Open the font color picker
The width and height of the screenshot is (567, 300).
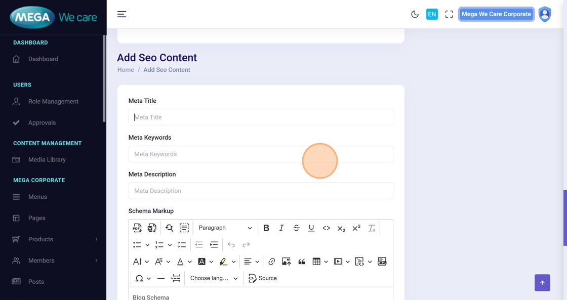pyautogui.click(x=180, y=262)
